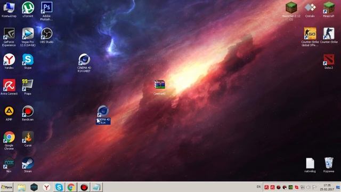Screen dimensions: 341x192
Task: Switch to Bandicam in the taskbar
Action: [84, 187]
